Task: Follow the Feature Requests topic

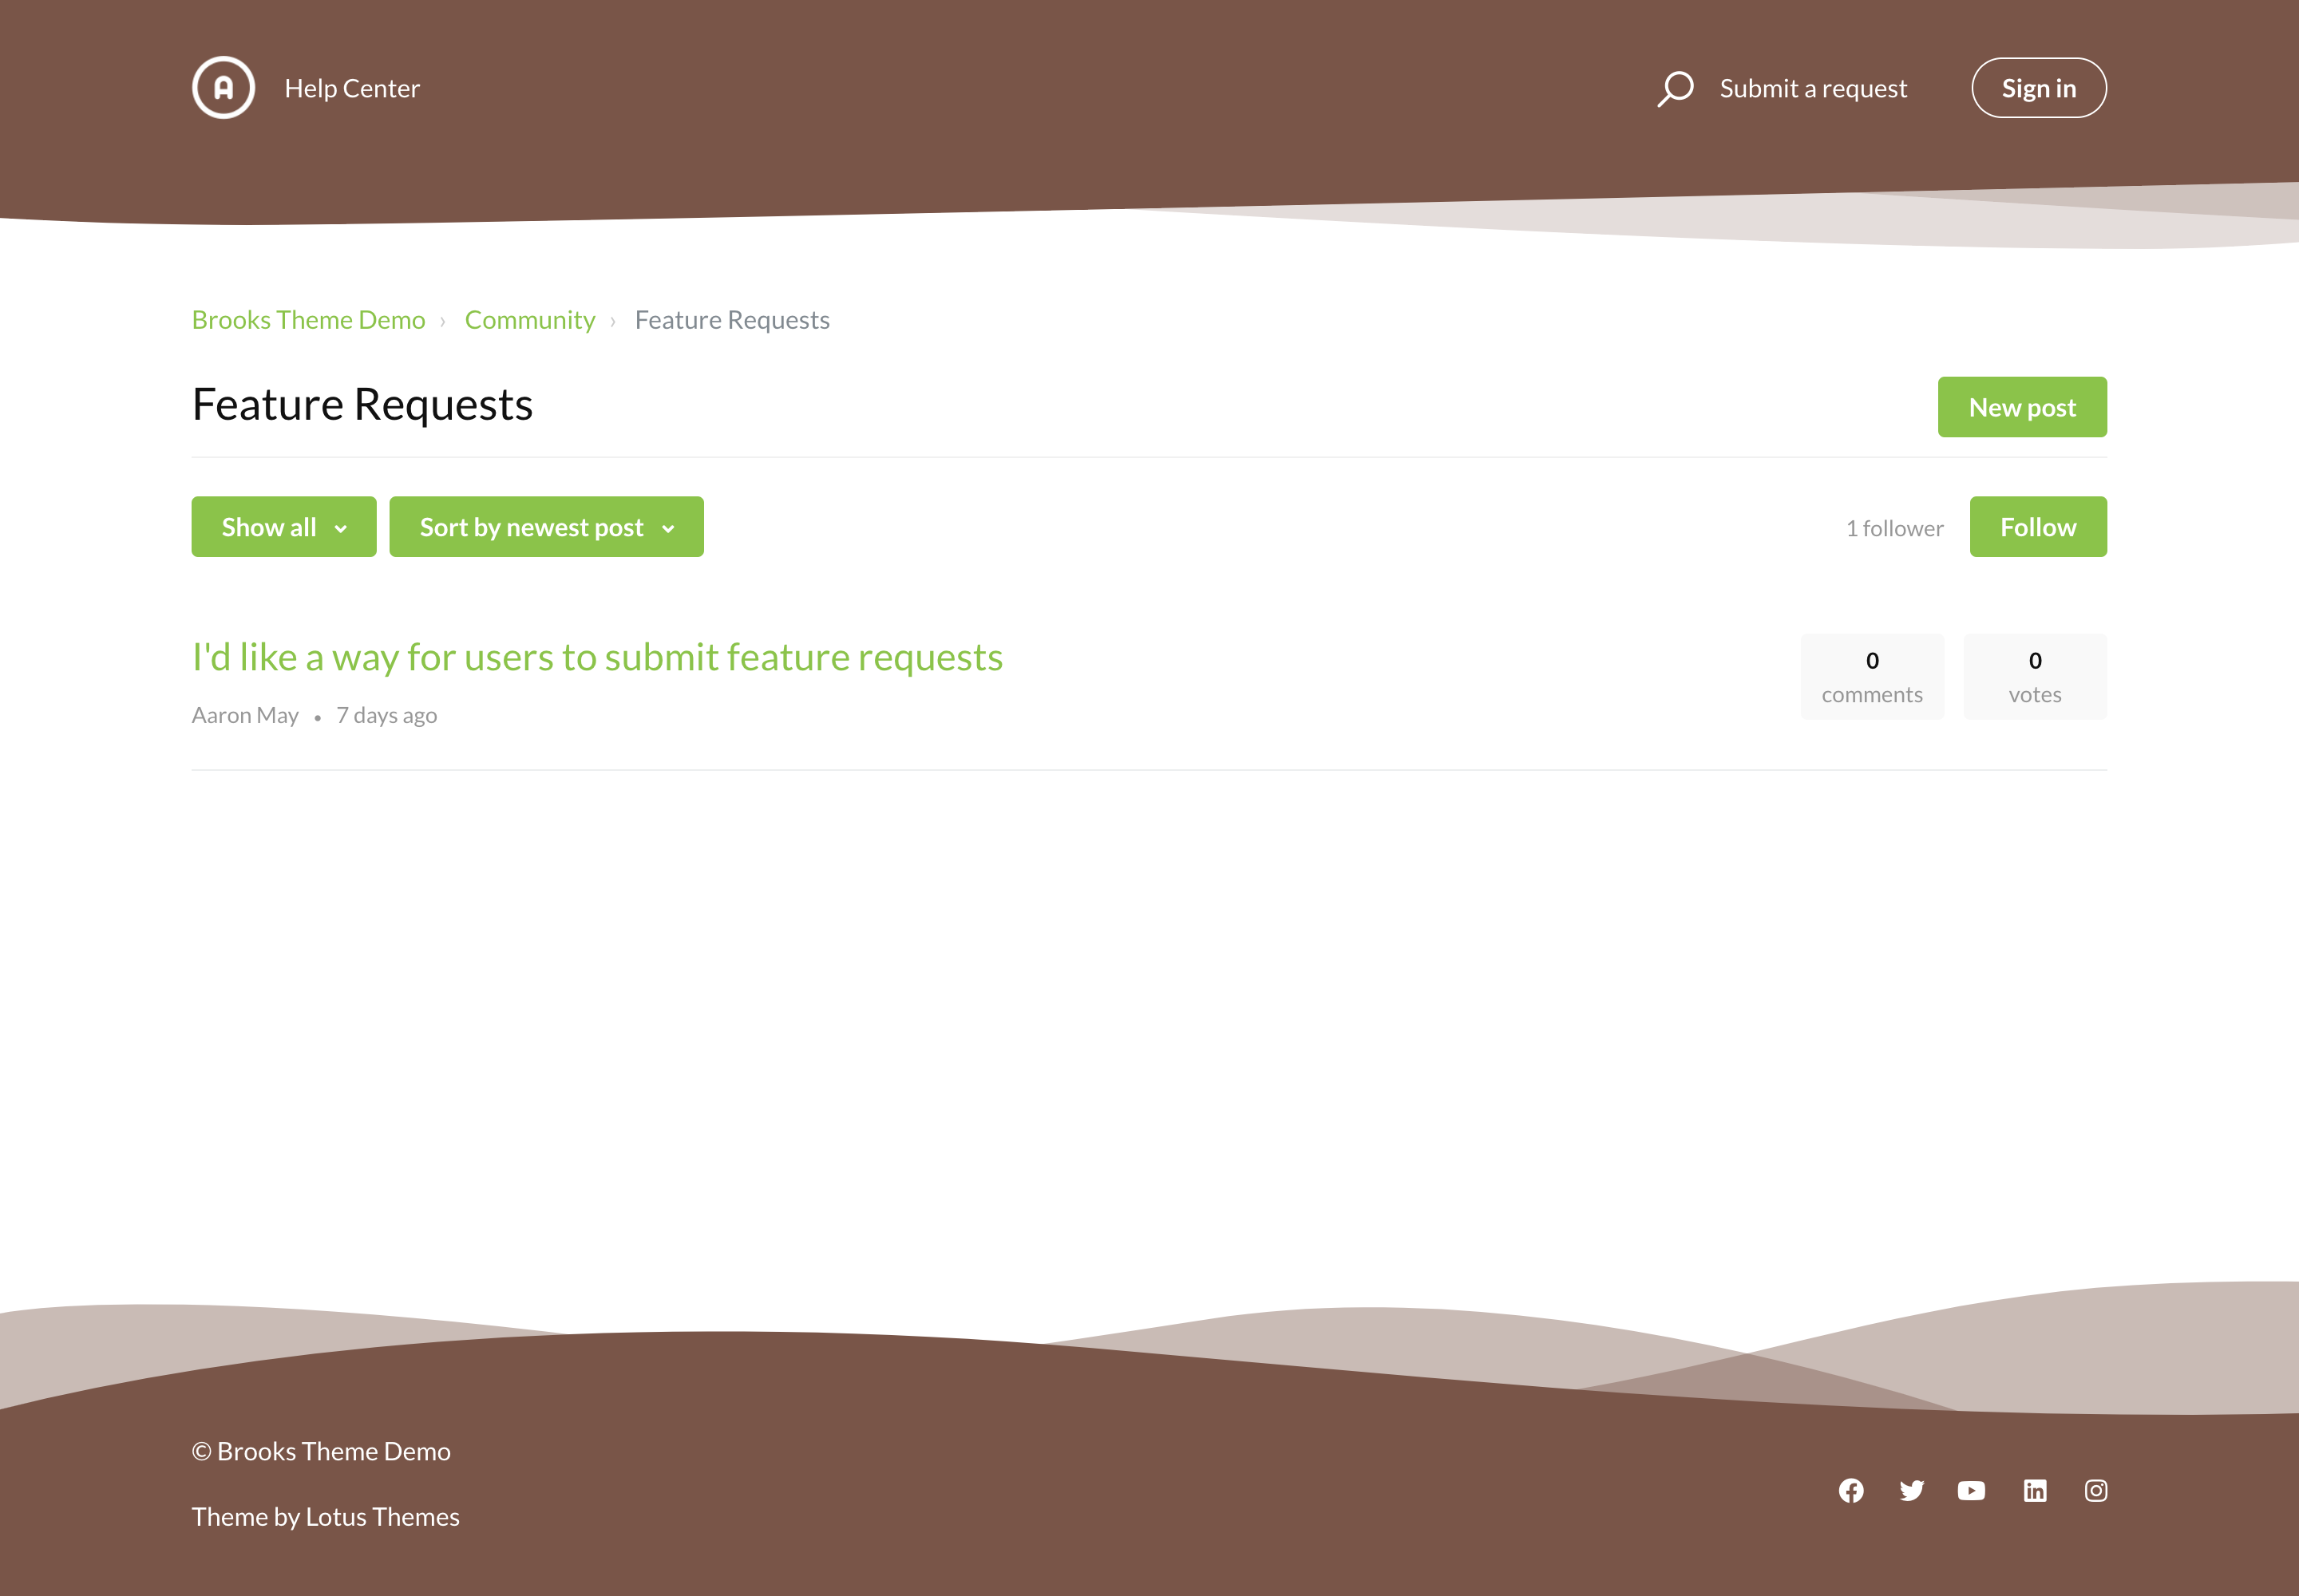Action: pos(2038,527)
